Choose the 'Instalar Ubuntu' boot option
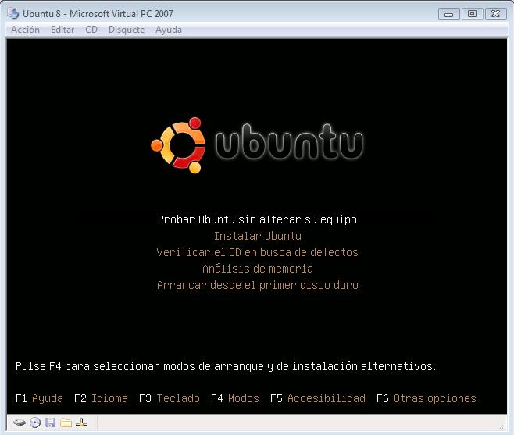Image resolution: width=514 pixels, height=435 pixels. click(257, 236)
